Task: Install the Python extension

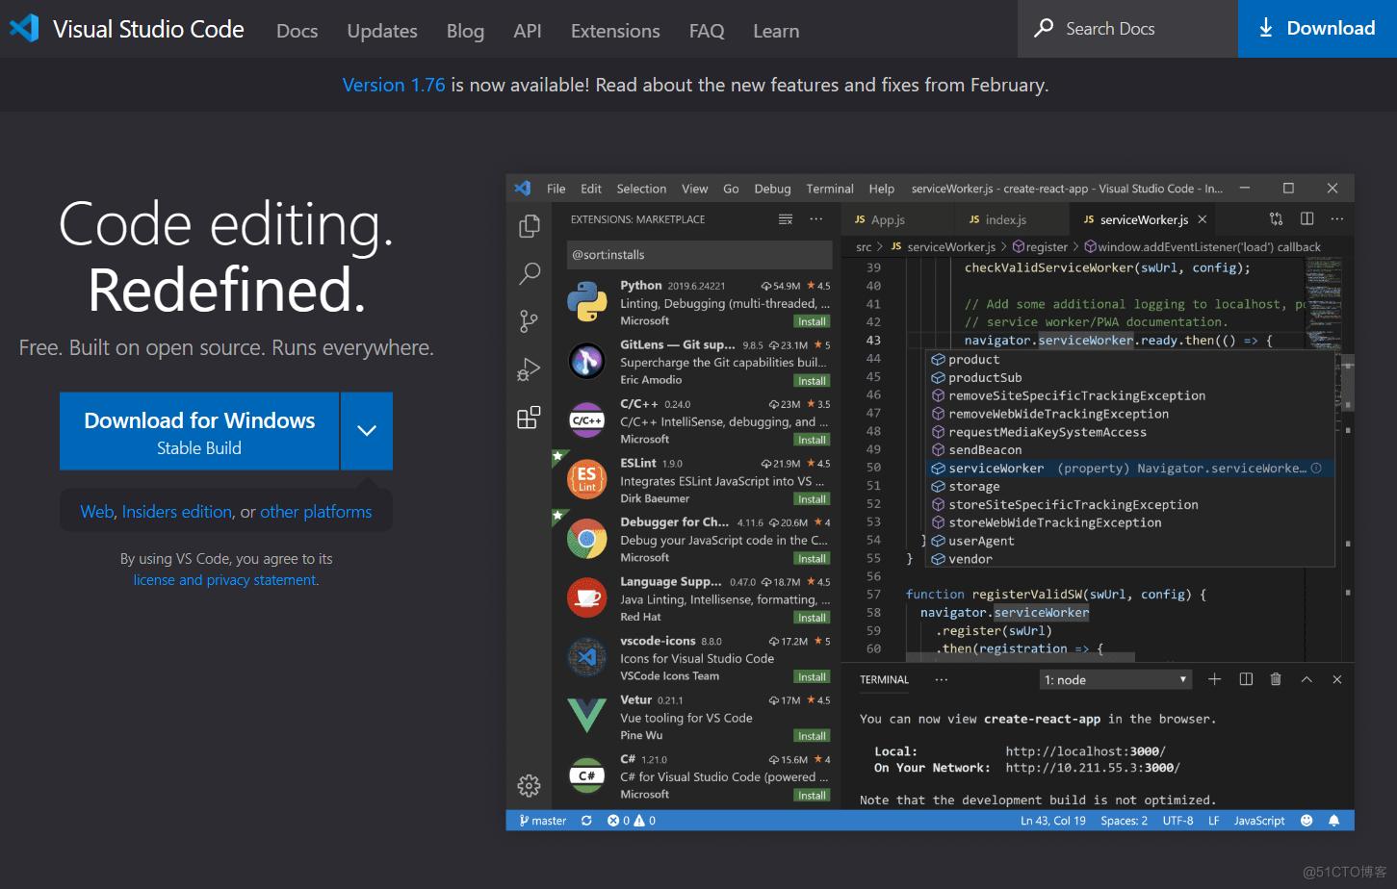Action: (x=812, y=320)
